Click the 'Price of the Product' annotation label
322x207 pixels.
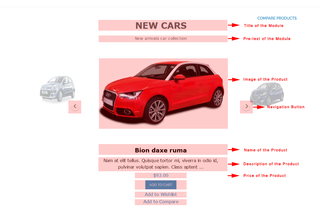point(265,176)
